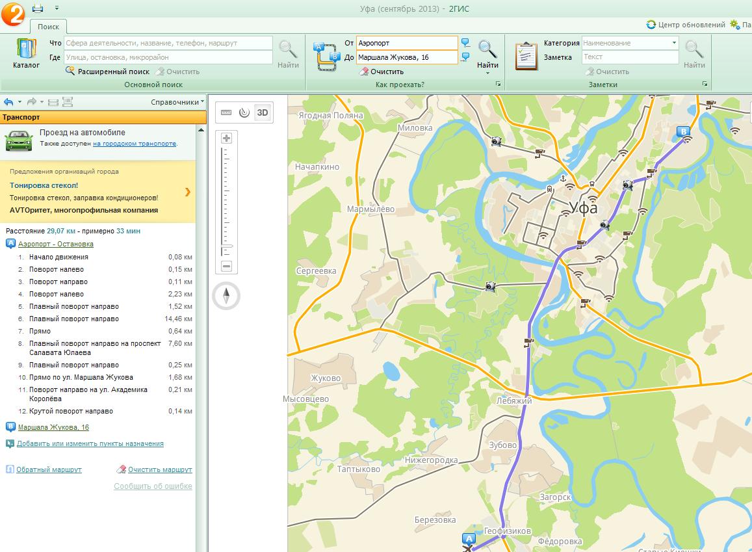Open Заметки group dialog launcher
The height and width of the screenshot is (552, 752).
705,84
